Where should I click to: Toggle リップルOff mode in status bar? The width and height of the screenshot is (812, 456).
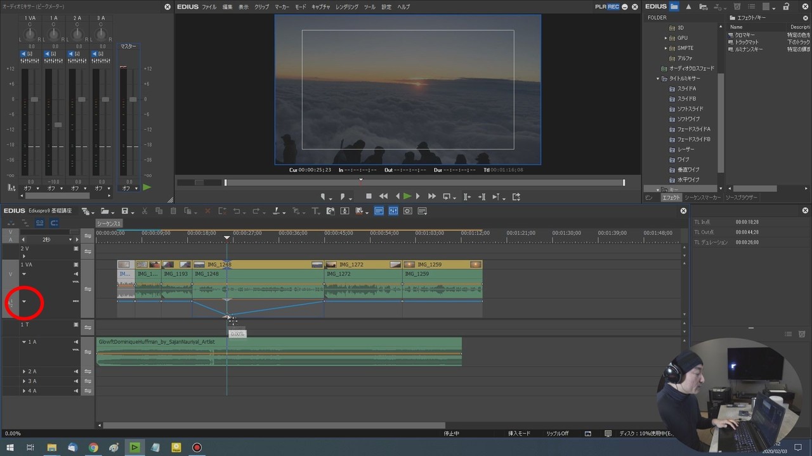[557, 433]
